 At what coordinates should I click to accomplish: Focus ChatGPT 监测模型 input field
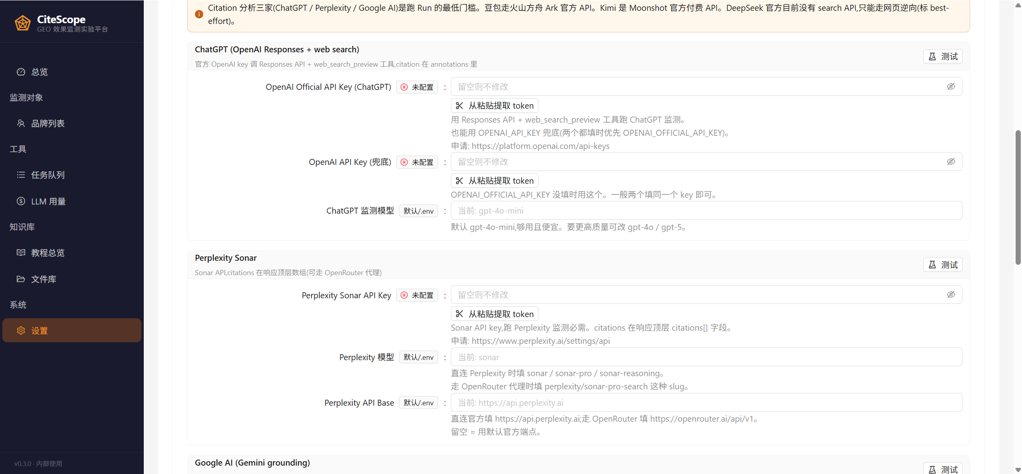706,210
